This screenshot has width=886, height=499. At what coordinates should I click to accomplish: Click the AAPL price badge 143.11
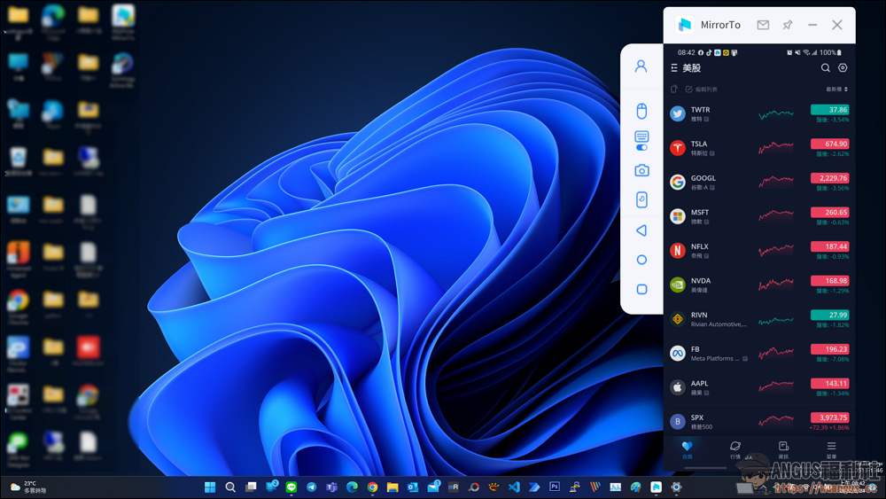coord(829,383)
